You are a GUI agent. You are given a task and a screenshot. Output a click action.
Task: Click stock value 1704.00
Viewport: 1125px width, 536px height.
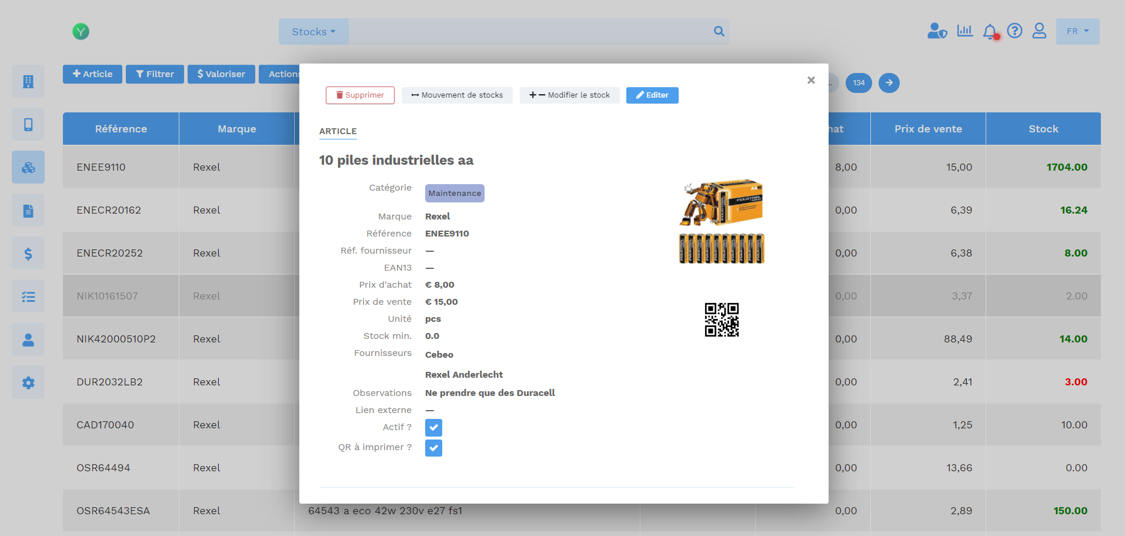click(x=1067, y=167)
